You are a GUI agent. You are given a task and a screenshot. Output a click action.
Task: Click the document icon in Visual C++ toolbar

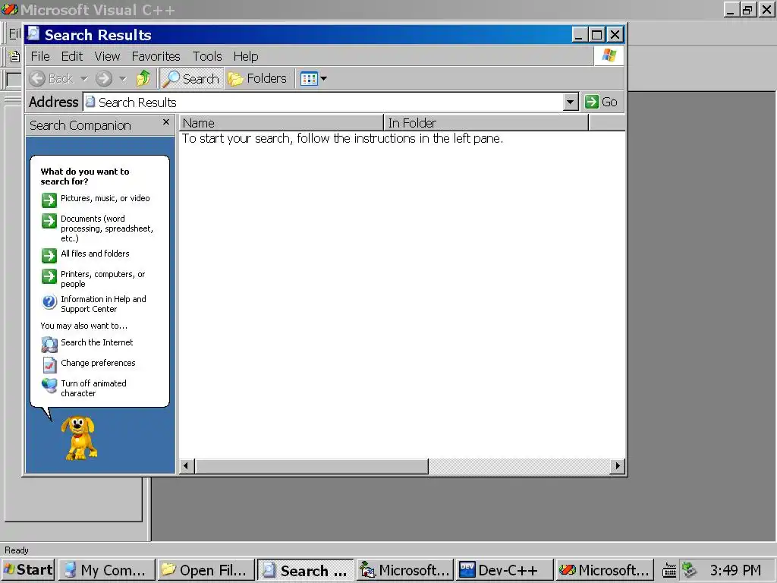click(x=15, y=56)
